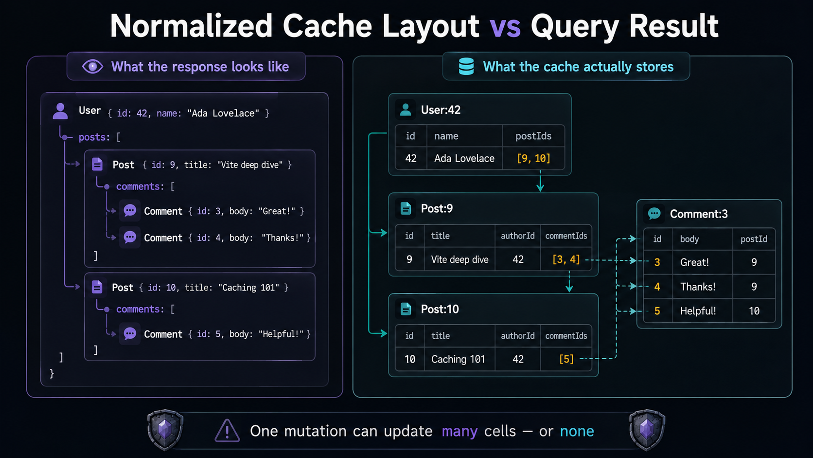
Task: Click the postIds column header in User:42
Action: pyautogui.click(x=533, y=136)
